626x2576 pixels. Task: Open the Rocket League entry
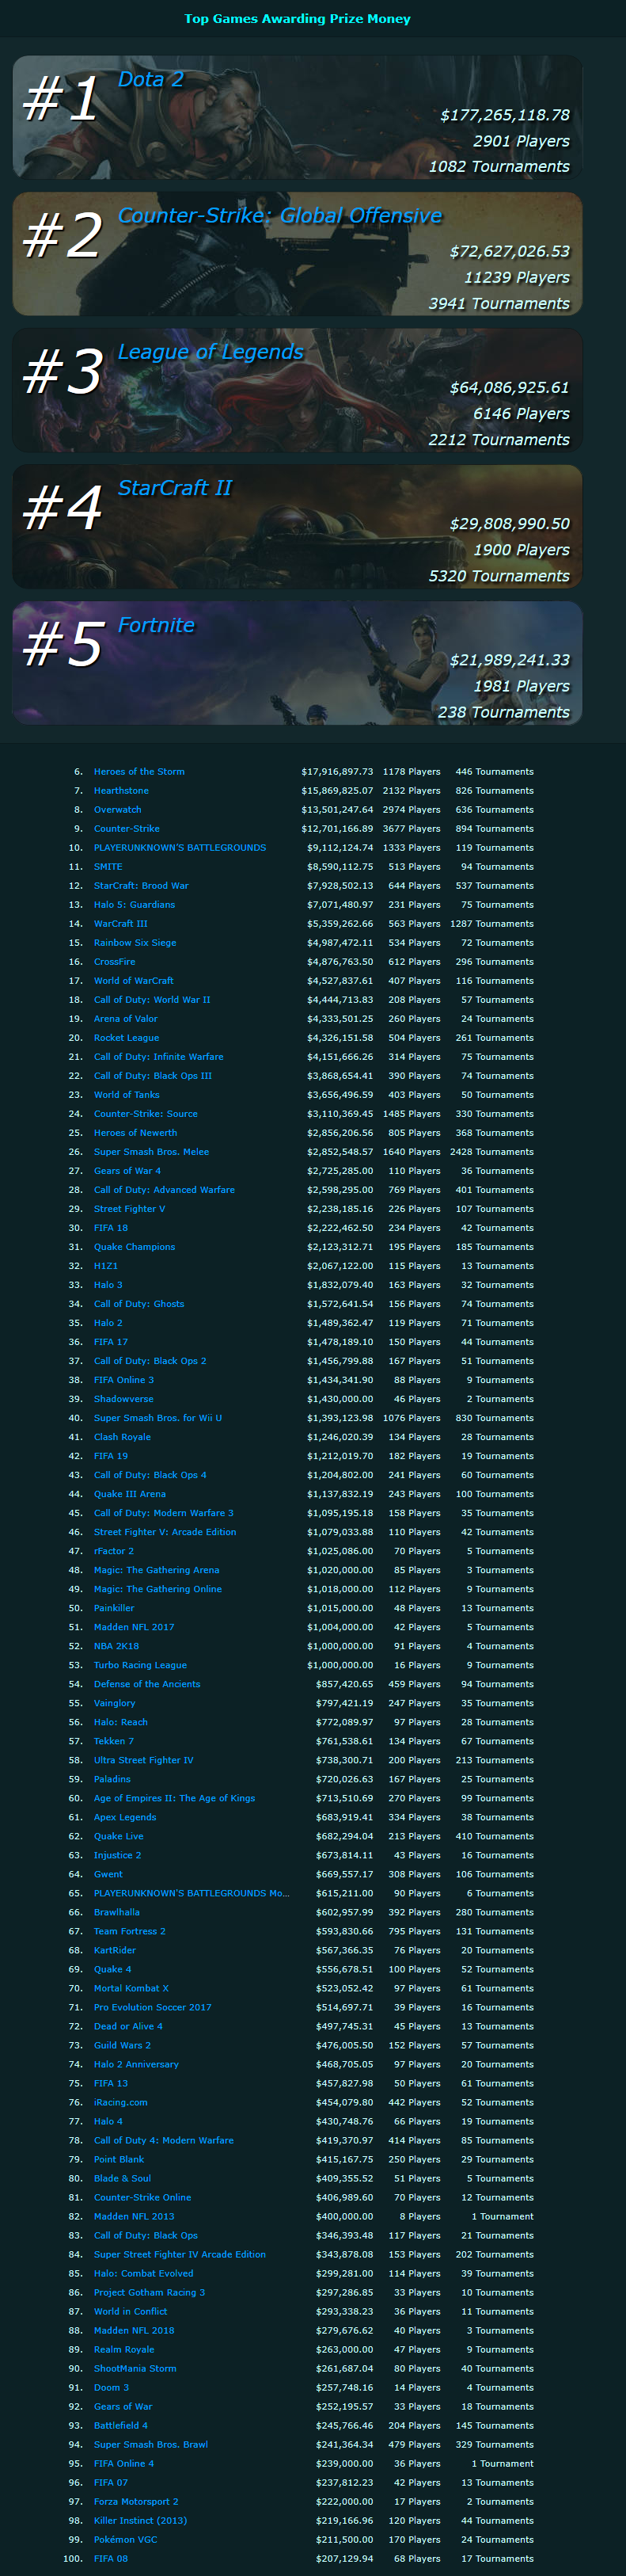(126, 1037)
